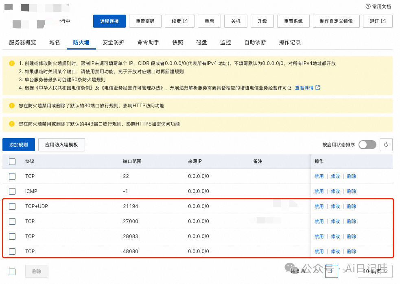Click the 重置密码 button

(x=145, y=21)
